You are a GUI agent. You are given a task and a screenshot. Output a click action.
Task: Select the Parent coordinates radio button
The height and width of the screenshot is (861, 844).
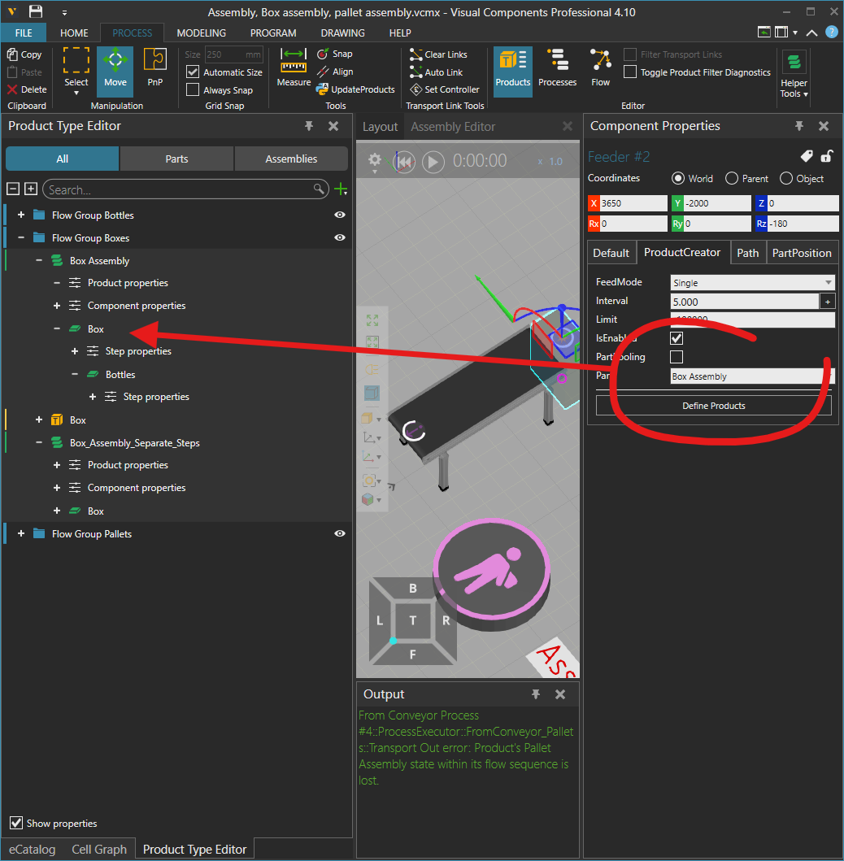point(732,179)
